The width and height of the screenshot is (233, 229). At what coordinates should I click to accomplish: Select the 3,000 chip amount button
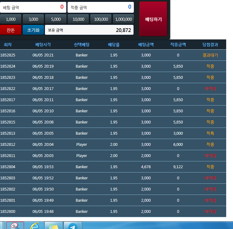coord(33,19)
